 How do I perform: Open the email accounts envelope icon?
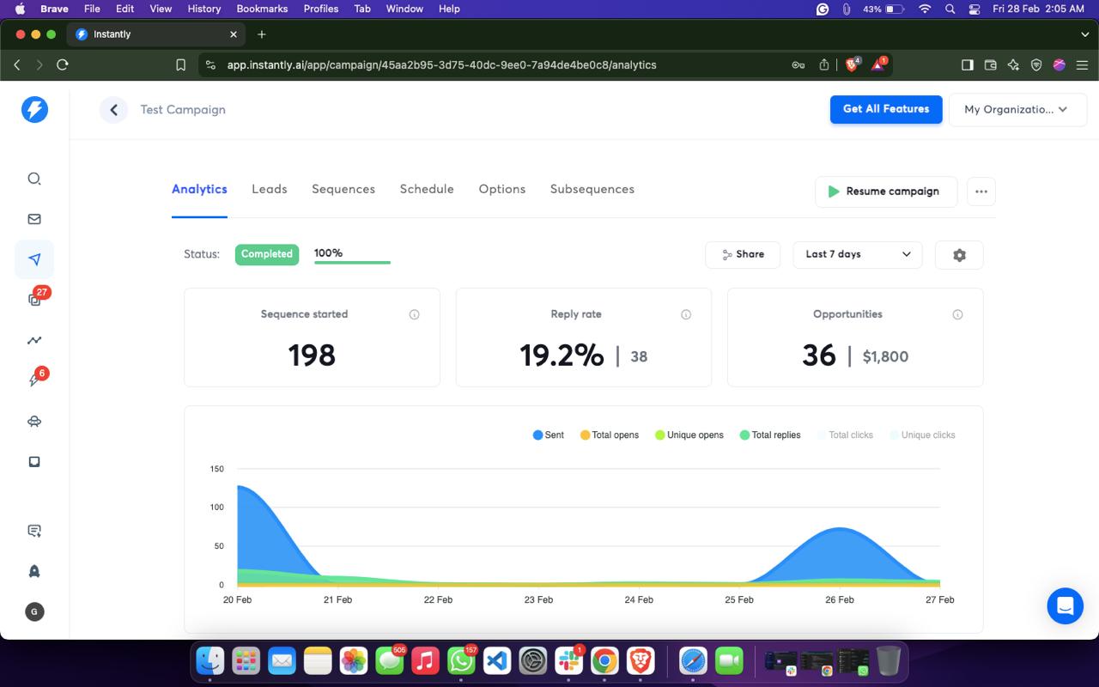point(34,219)
